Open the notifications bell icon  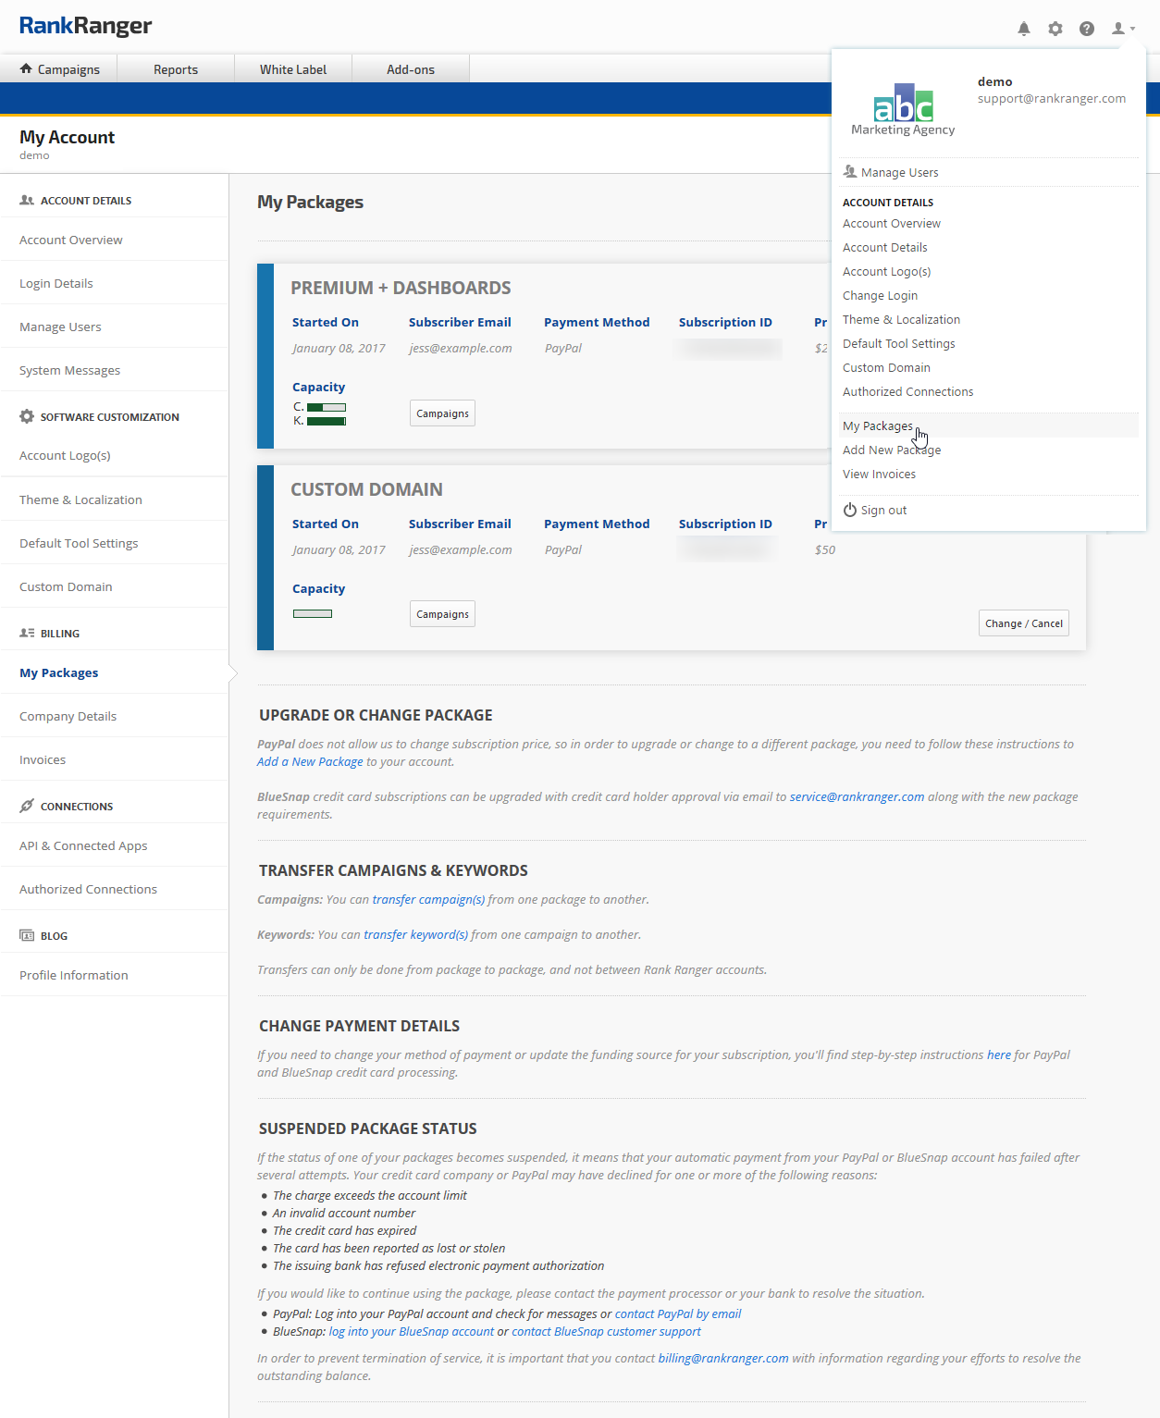point(1024,29)
